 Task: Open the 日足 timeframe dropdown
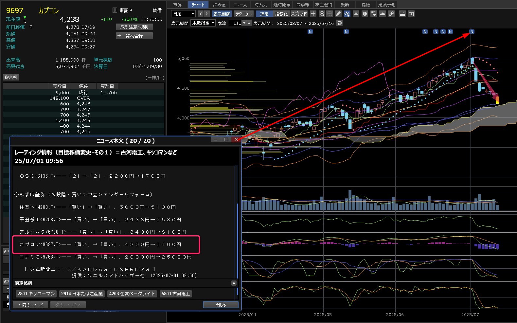click(x=183, y=14)
